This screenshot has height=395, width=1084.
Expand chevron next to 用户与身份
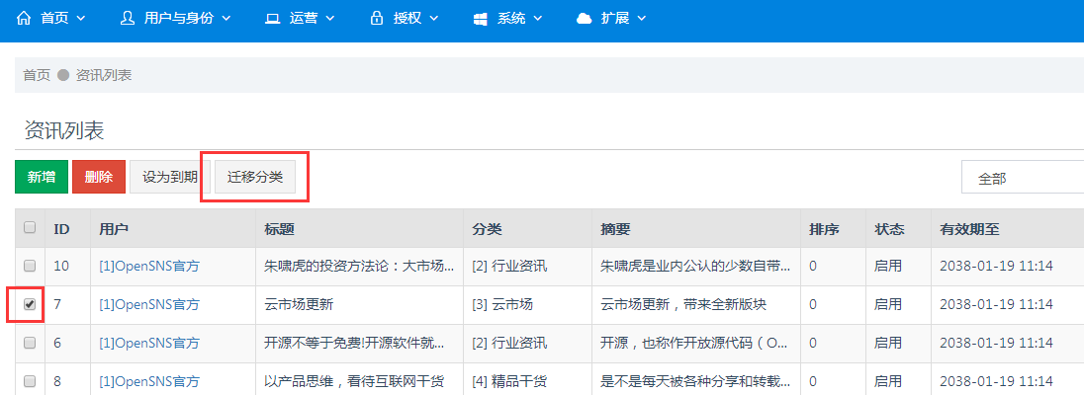click(x=226, y=19)
